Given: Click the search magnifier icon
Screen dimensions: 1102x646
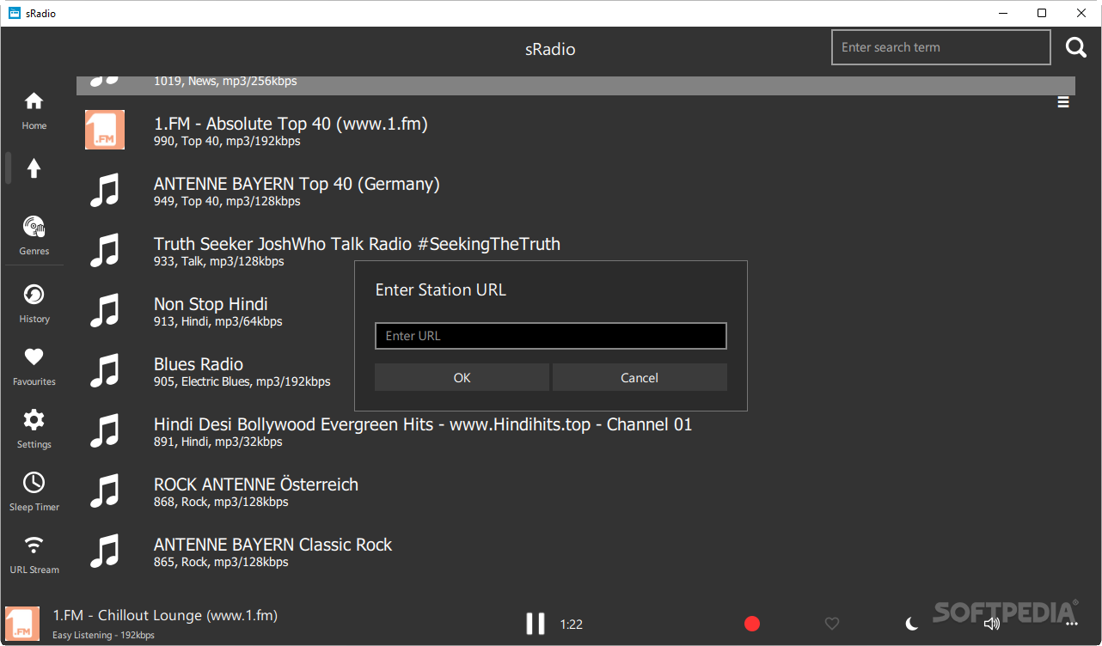Looking at the screenshot, I should [x=1076, y=47].
